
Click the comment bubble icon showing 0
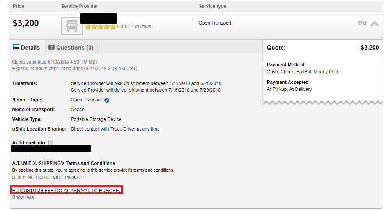coord(360,23)
